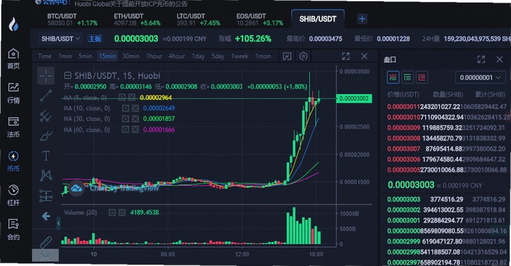Screen dimensions: 511x266
Task: Add a new trading pair tab
Action: coord(362,19)
